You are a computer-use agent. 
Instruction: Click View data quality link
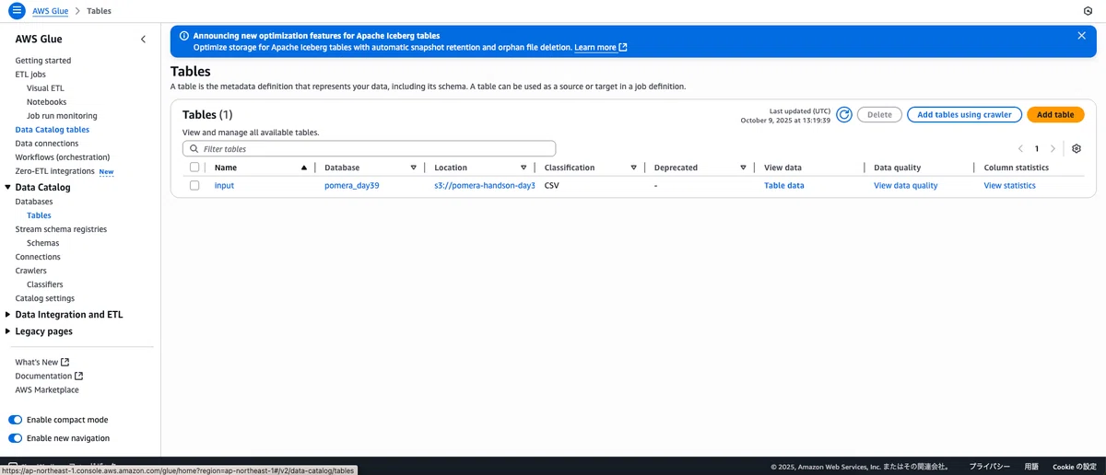[906, 185]
